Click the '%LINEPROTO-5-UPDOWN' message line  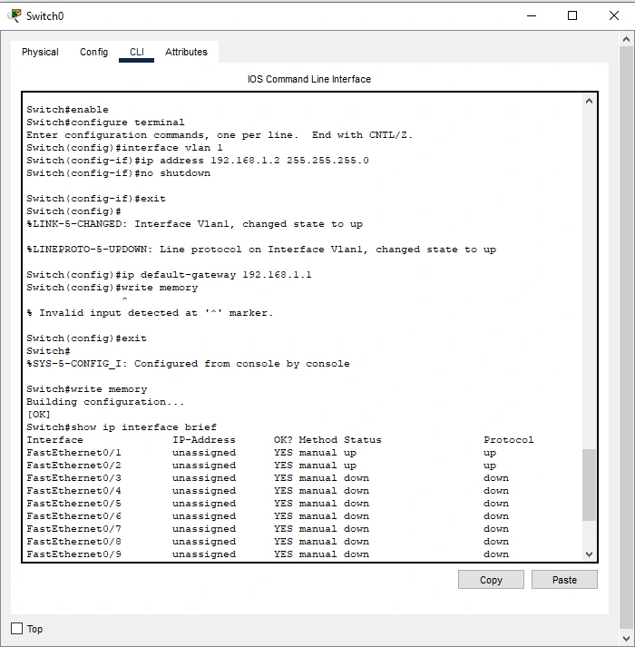coord(261,250)
